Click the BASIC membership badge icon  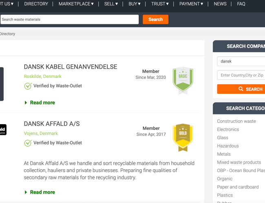183,80
